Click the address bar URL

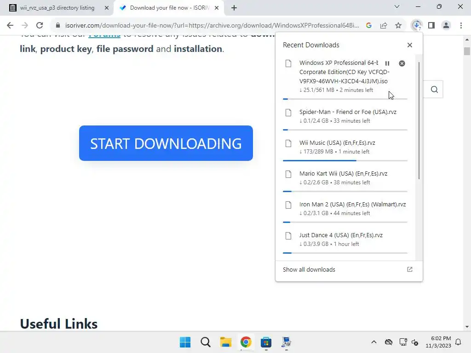[x=212, y=25]
